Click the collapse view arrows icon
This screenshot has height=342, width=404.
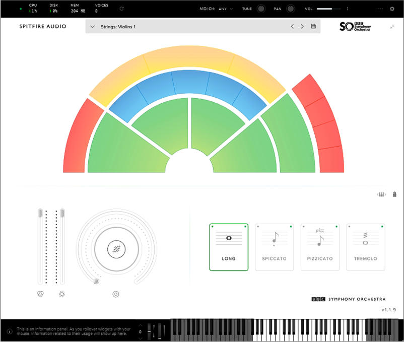pos(392,27)
